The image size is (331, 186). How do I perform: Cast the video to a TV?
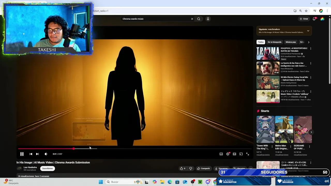coord(241,154)
